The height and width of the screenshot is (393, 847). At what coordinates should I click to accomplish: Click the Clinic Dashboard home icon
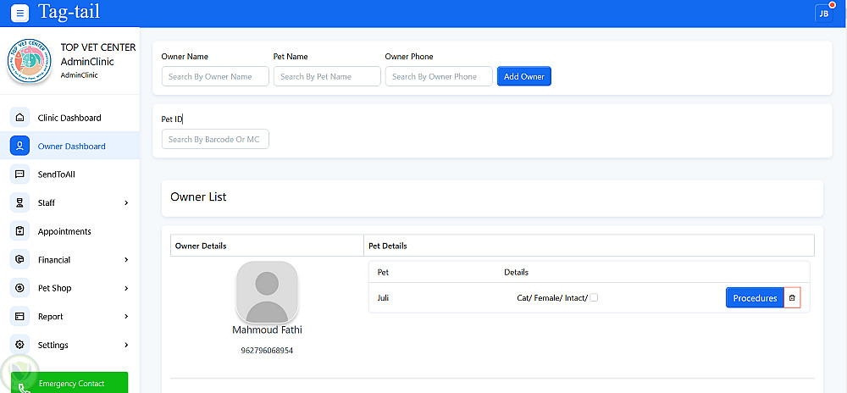pyautogui.click(x=20, y=118)
